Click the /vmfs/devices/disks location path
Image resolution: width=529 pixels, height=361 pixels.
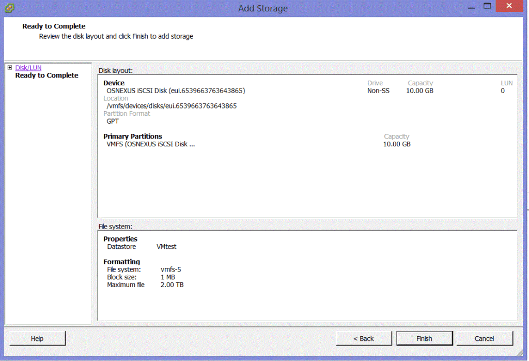coord(172,106)
